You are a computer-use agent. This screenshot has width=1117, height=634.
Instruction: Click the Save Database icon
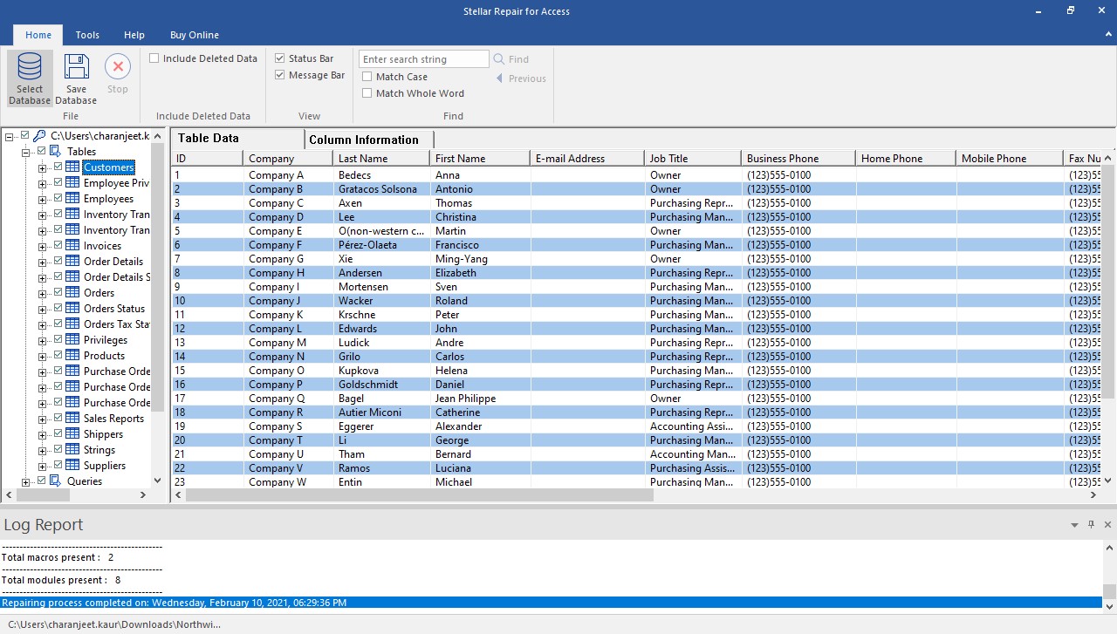coord(77,67)
